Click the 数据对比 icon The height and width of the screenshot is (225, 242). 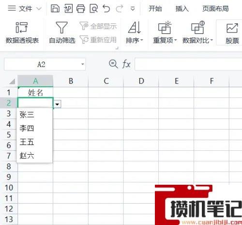[x=198, y=28]
